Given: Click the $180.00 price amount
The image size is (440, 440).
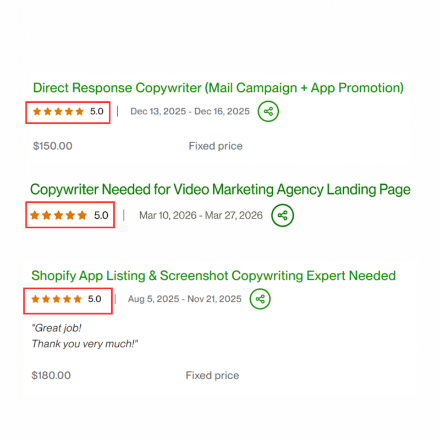Looking at the screenshot, I should 51,376.
